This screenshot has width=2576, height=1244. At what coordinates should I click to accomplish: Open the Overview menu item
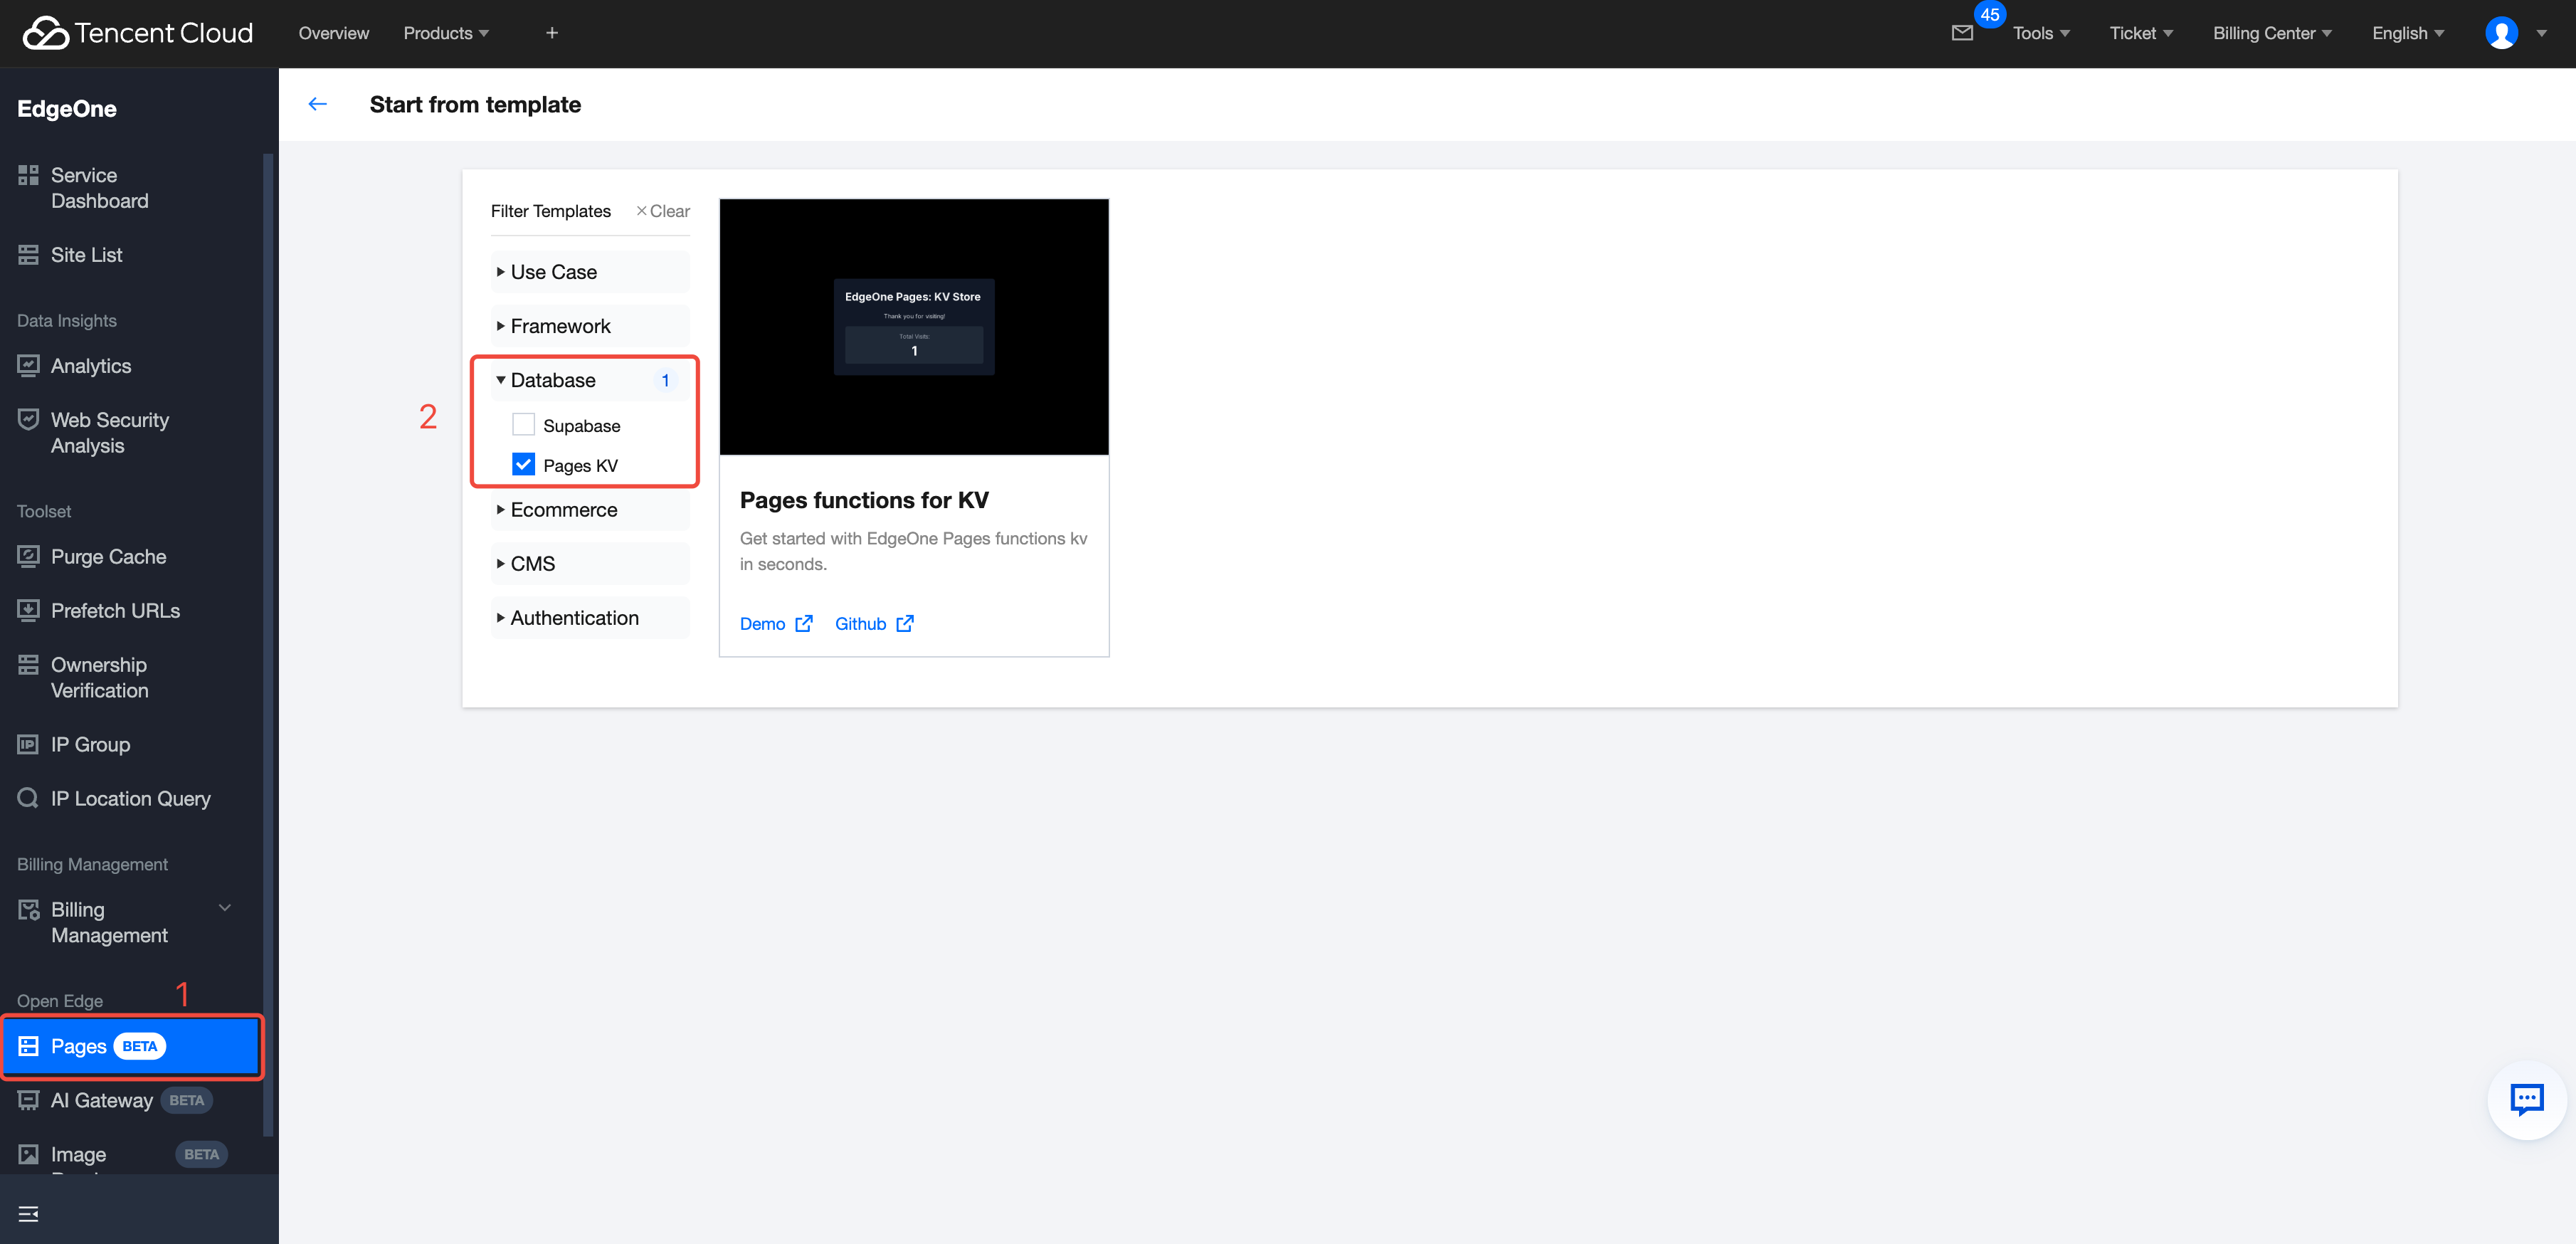point(334,33)
